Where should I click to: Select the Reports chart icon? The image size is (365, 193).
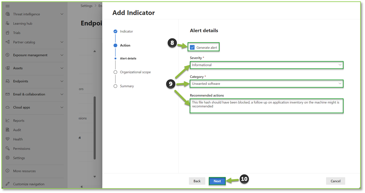[x=7, y=120]
